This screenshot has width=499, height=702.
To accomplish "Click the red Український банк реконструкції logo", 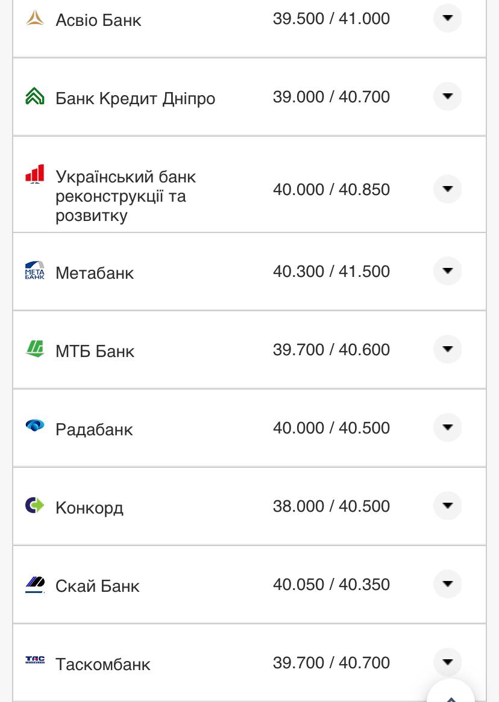I will coord(35,174).
